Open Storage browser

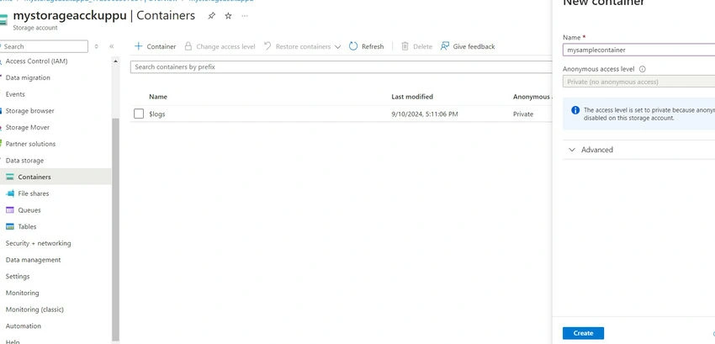click(29, 111)
